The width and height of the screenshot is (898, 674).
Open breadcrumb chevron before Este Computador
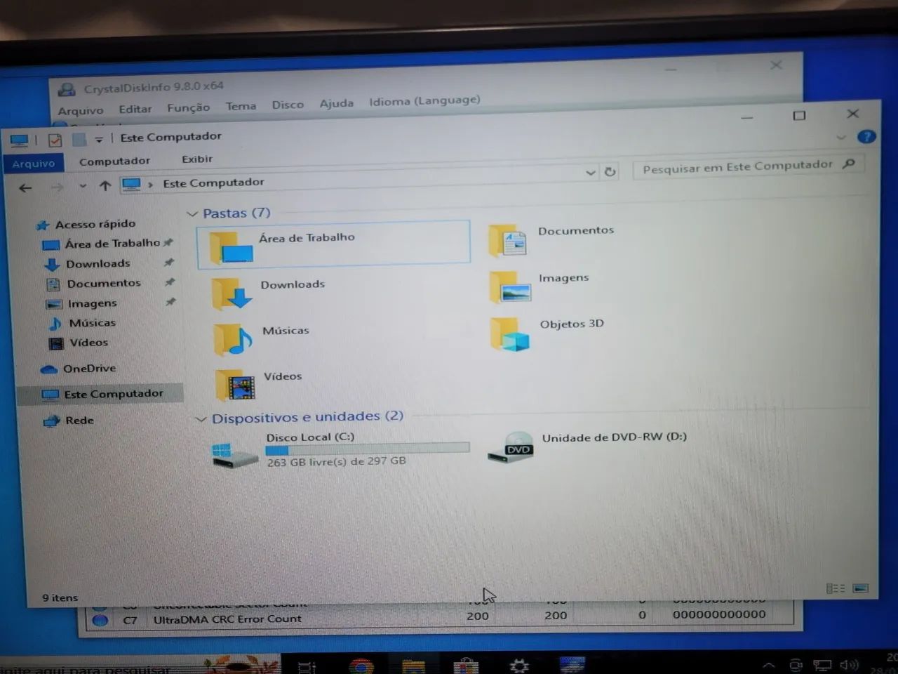tap(150, 185)
